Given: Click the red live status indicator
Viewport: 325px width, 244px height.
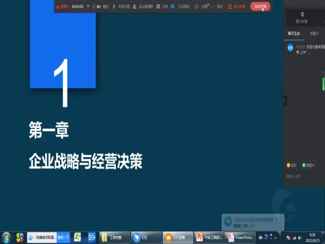Looking at the screenshot, I should click(62, 7).
